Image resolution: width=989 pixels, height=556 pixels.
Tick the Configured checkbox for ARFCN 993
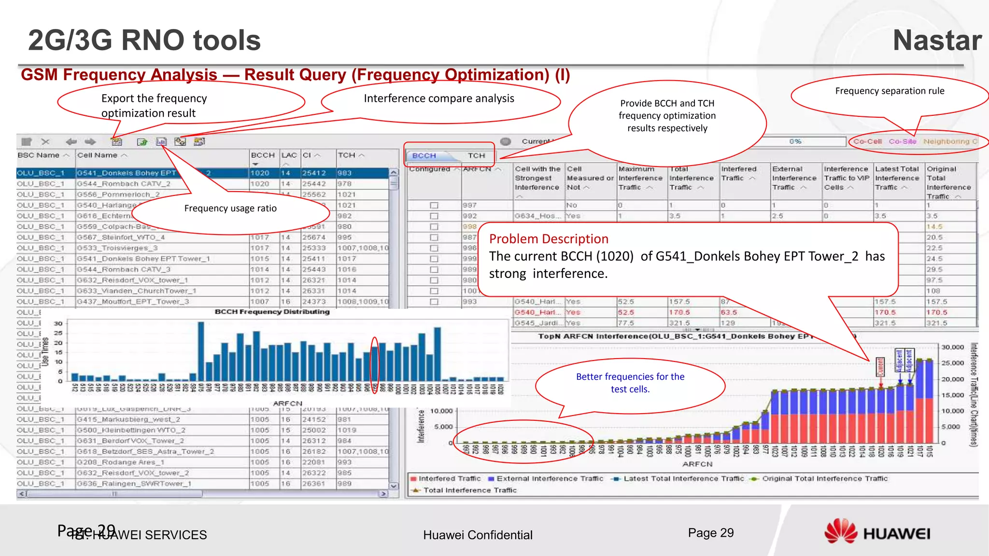click(x=434, y=302)
